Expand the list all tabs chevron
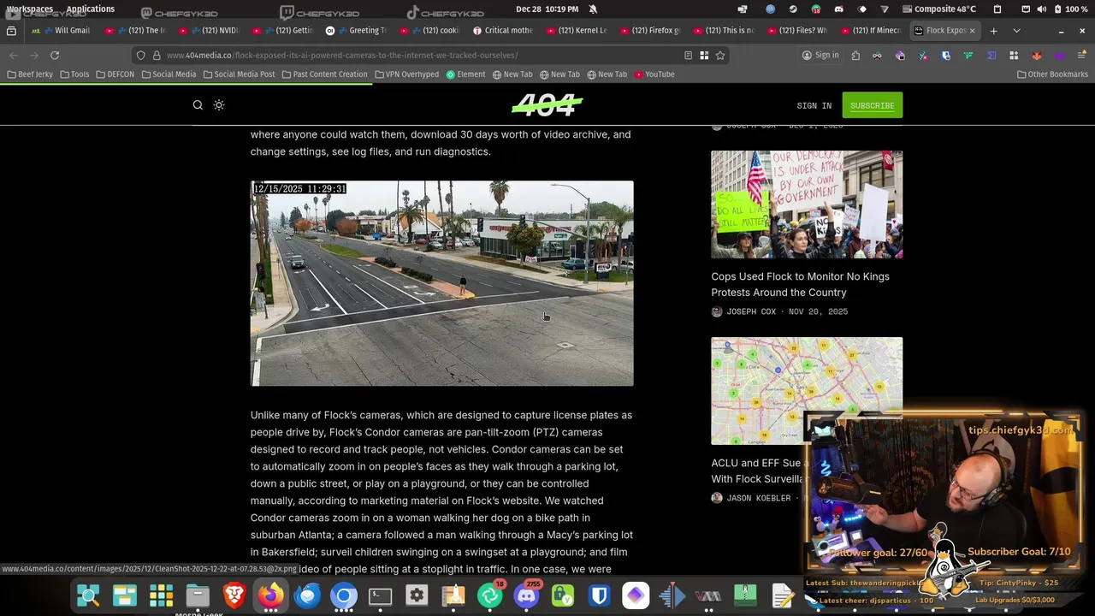The image size is (1095, 616). (x=1016, y=31)
